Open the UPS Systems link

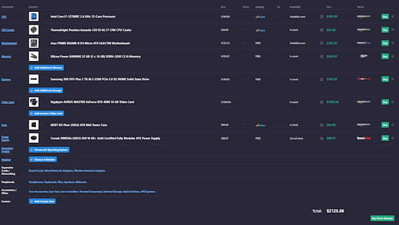tap(148, 192)
